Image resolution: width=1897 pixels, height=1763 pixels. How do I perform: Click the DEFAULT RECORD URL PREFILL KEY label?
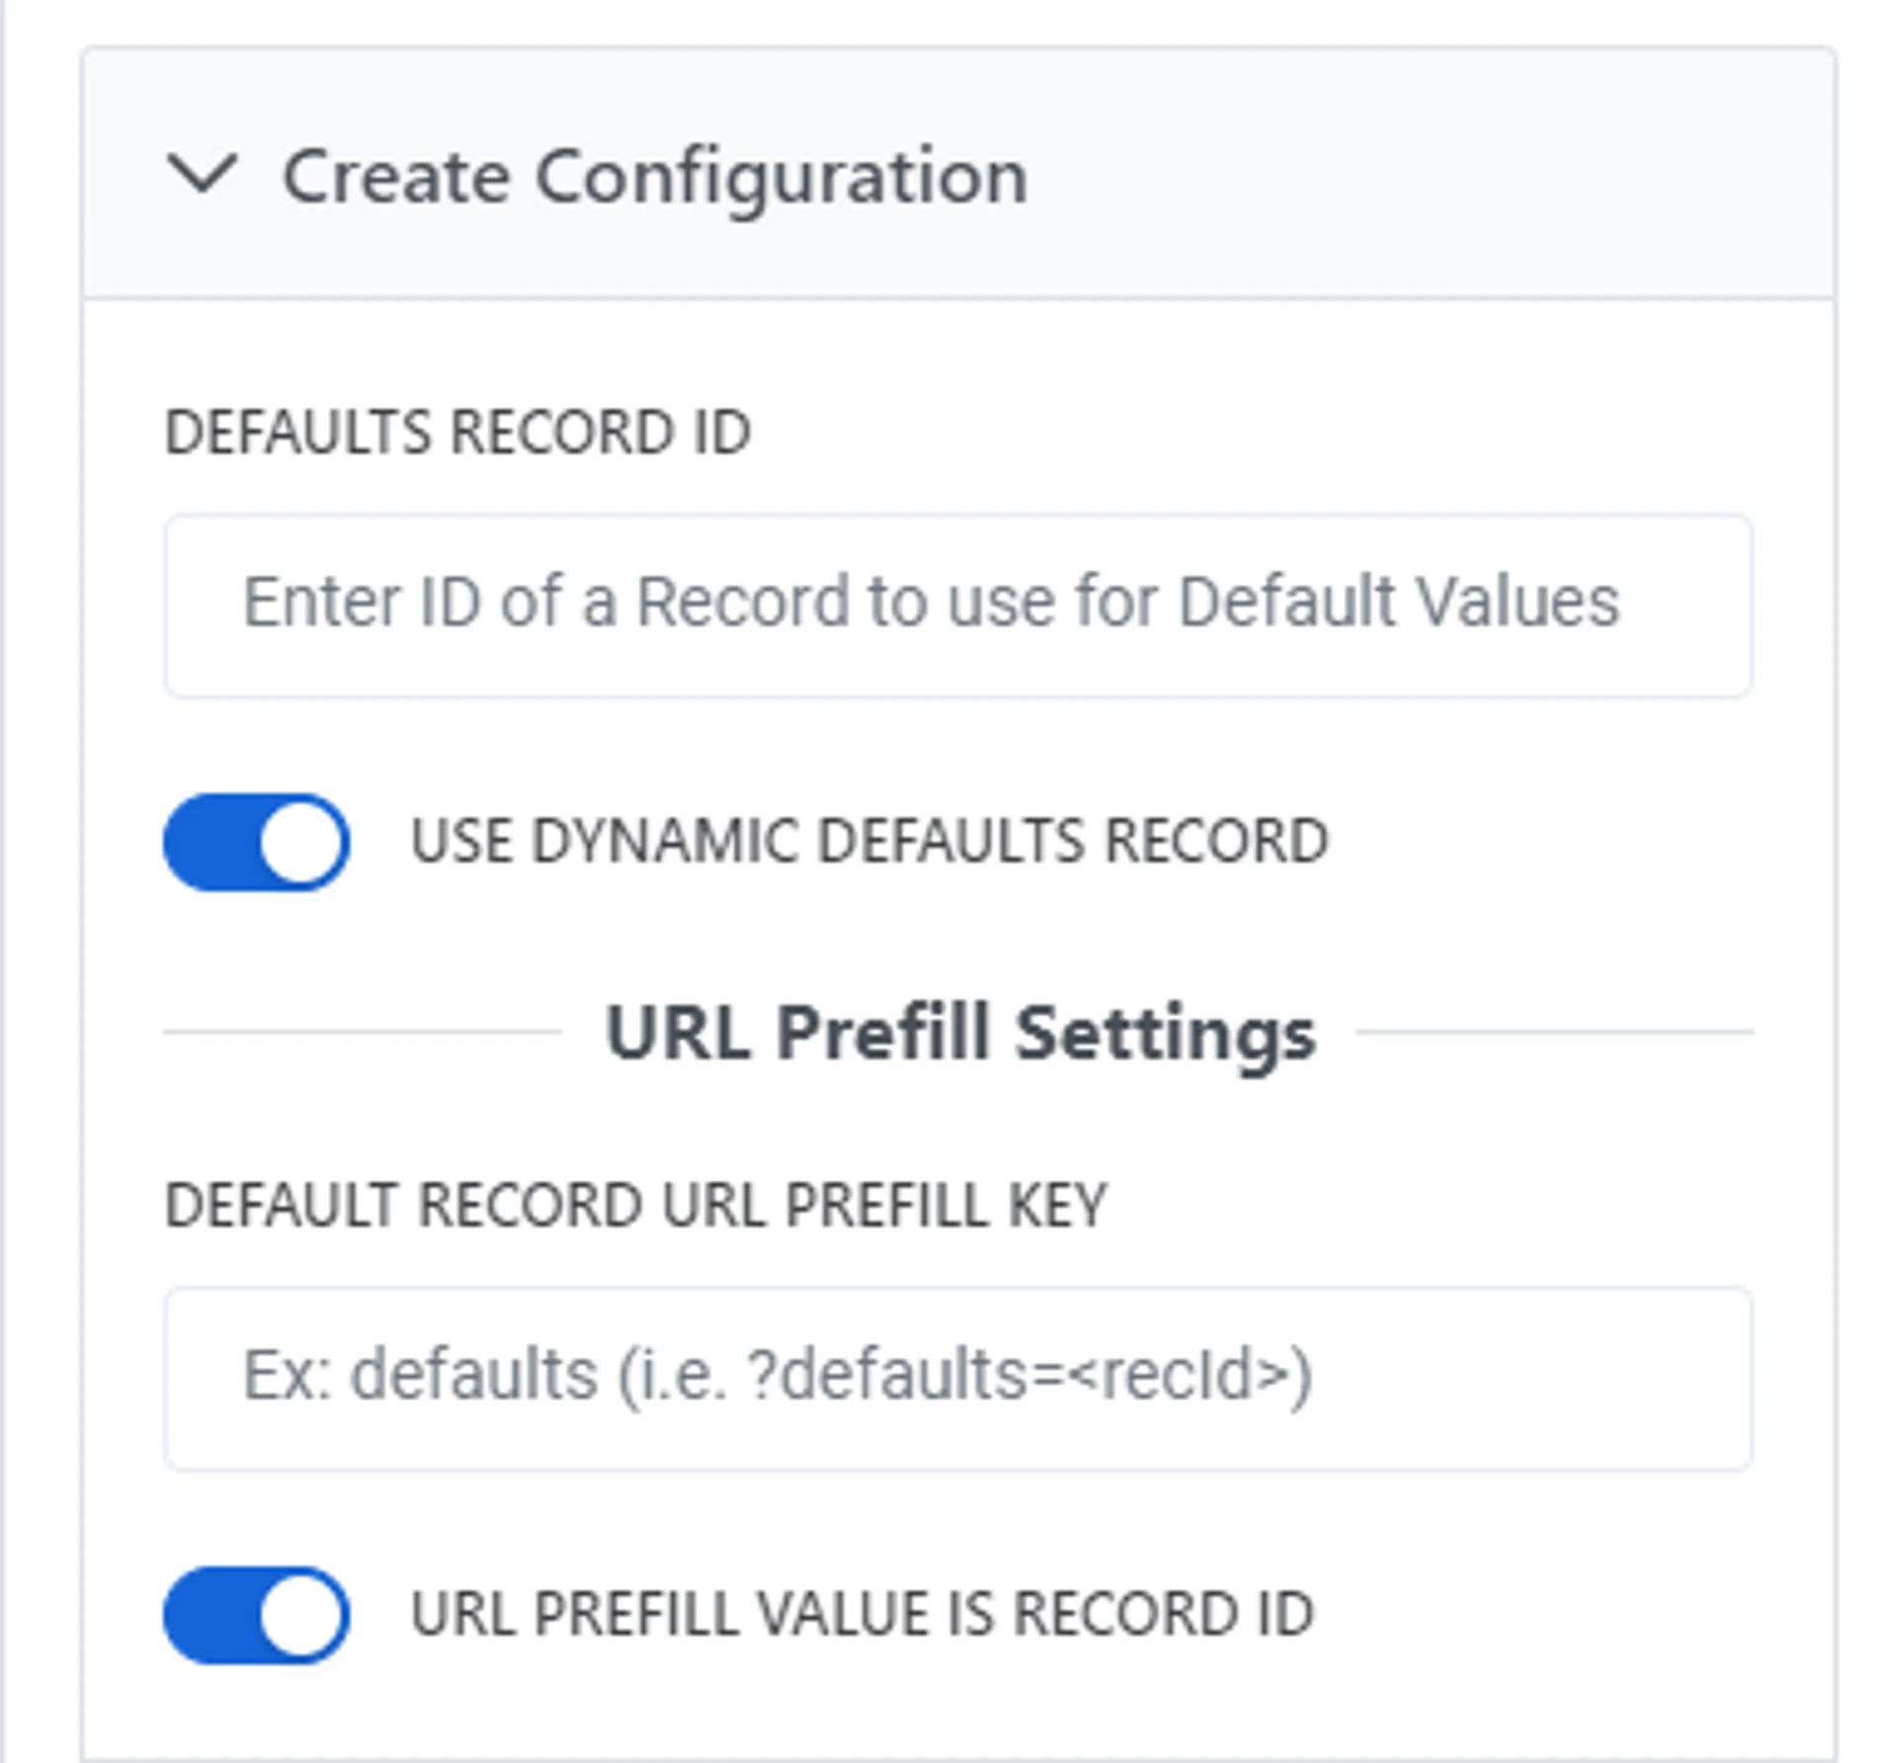635,1205
